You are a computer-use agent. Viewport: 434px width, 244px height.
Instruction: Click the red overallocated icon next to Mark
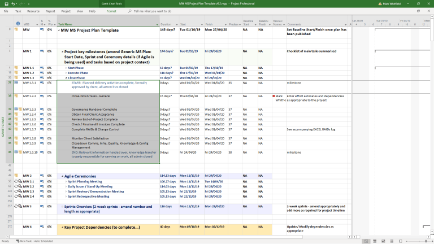[274, 96]
